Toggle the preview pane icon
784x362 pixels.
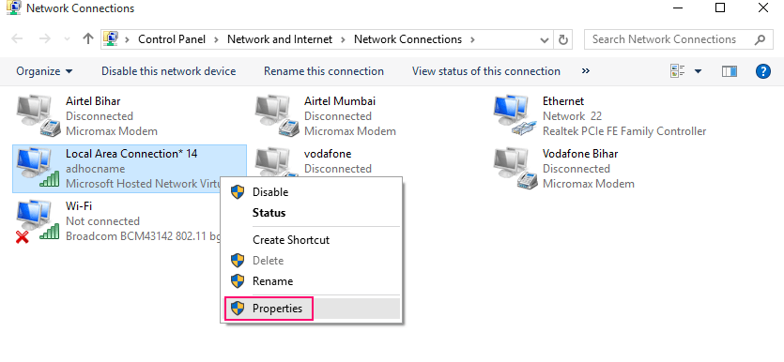[x=730, y=71]
